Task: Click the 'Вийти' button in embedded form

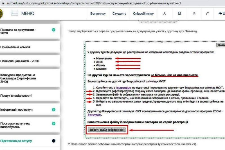Action: pos(221,45)
